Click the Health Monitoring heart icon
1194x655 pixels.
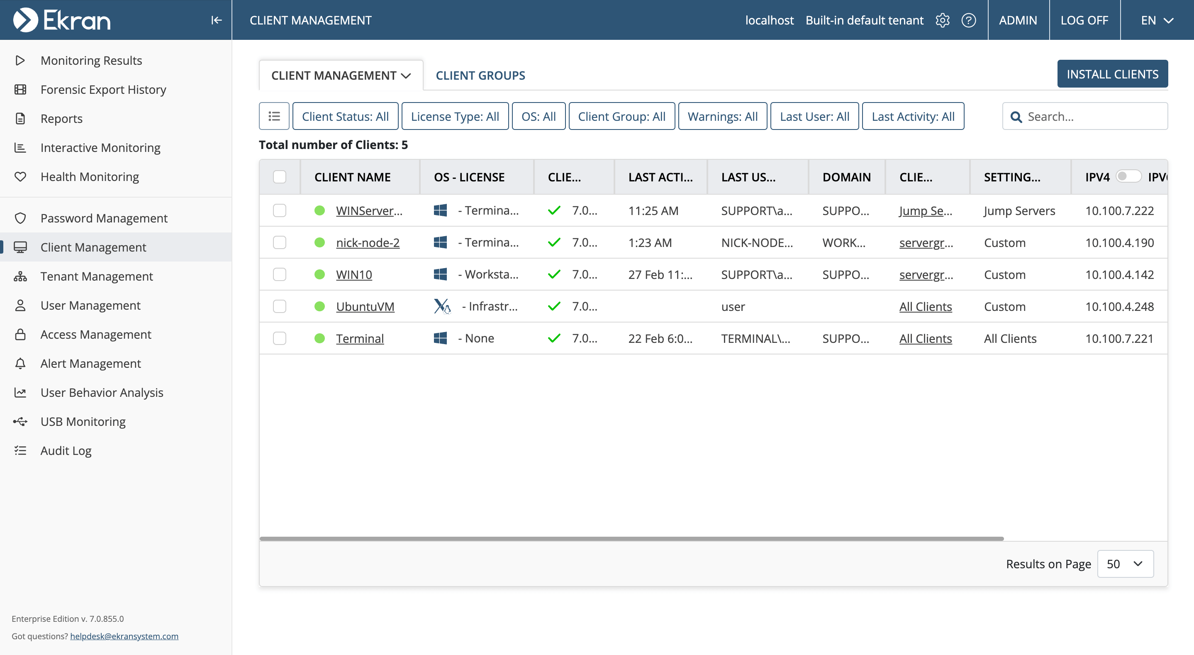[20, 177]
